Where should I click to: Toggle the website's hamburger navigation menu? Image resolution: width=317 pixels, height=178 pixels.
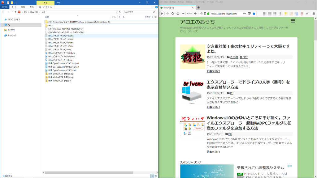click(293, 21)
